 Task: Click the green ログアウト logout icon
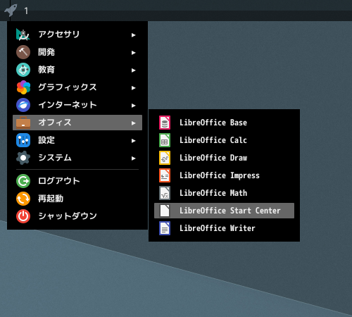pos(23,181)
